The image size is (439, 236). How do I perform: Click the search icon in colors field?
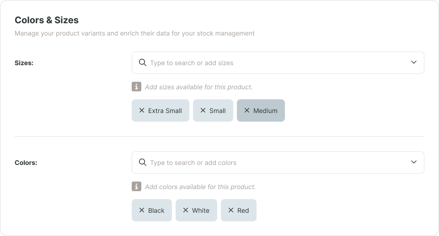click(x=143, y=162)
